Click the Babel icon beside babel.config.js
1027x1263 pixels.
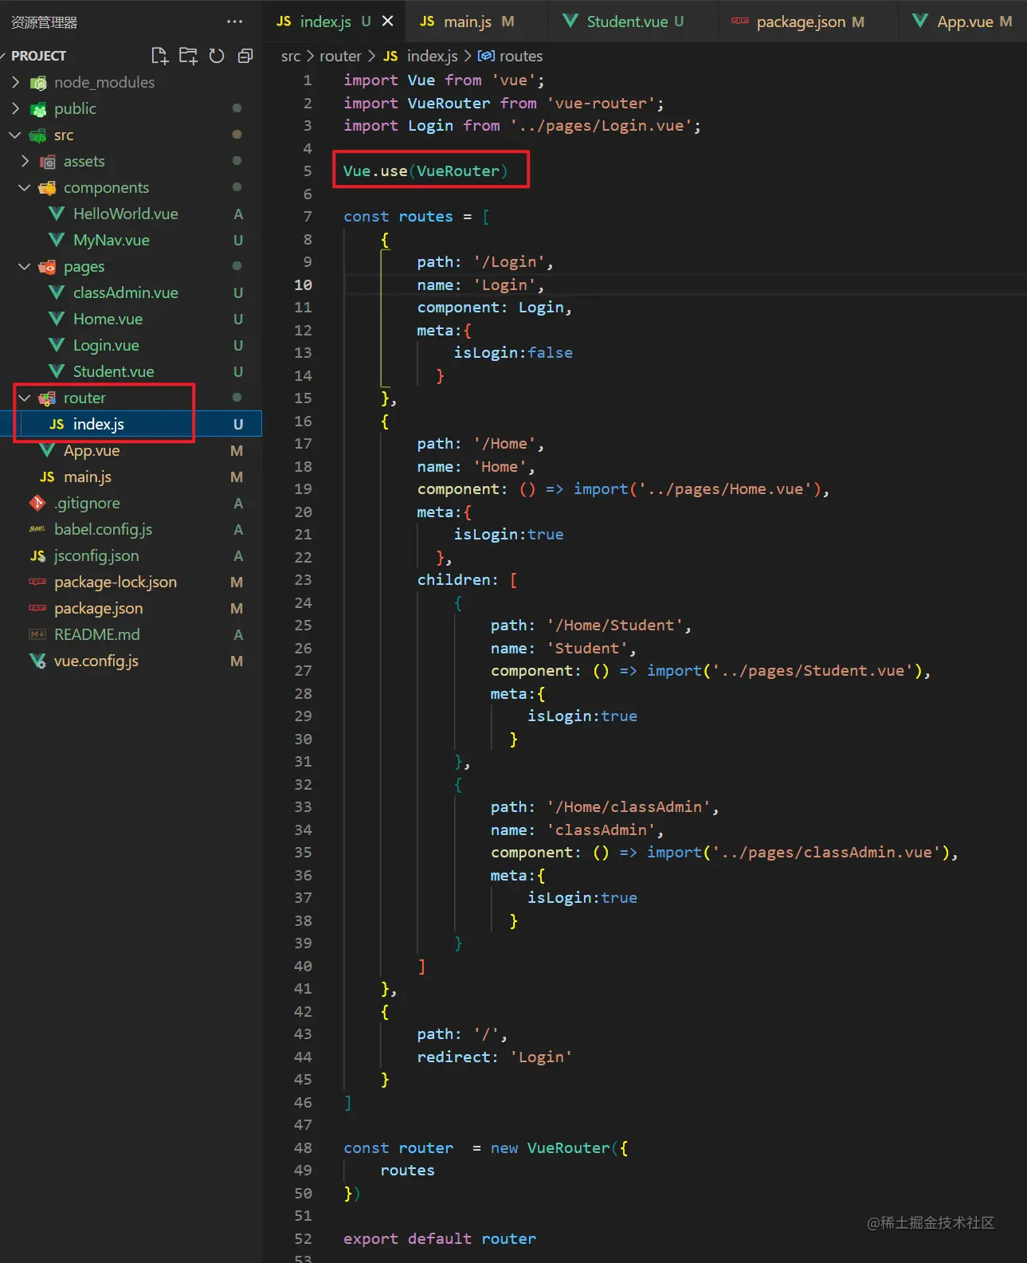point(37,529)
